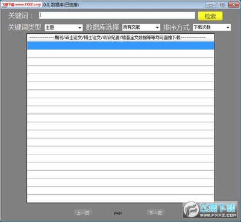
Task: Click the 数据库选择 label text
Action: [102, 27]
